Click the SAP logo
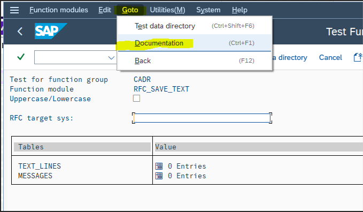This screenshot has height=212, width=363. click(x=51, y=31)
